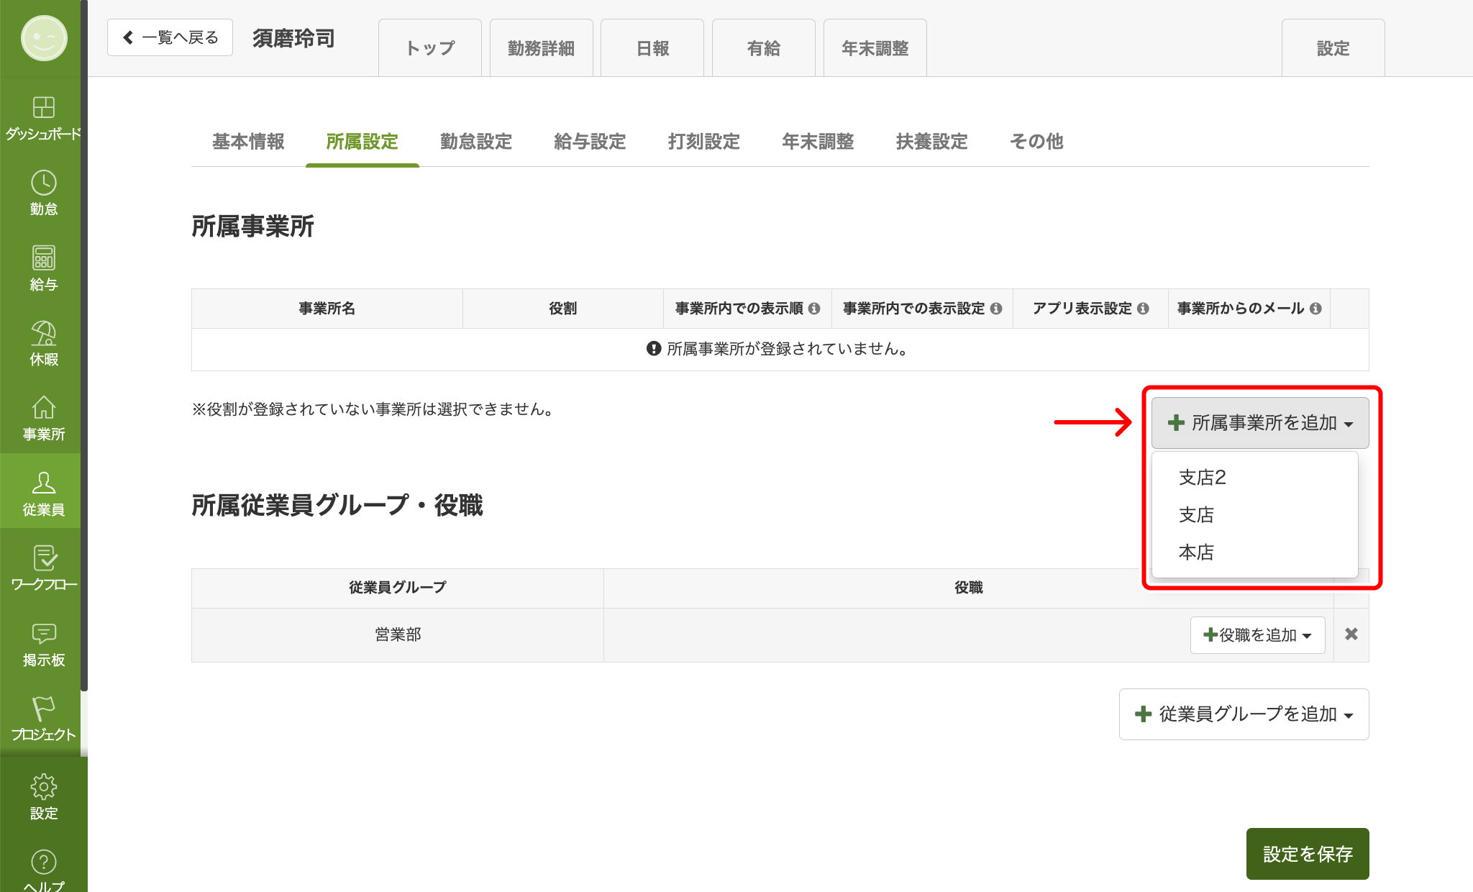Choose 支店2 from the dropdown list
Image resolution: width=1473 pixels, height=892 pixels.
point(1254,478)
